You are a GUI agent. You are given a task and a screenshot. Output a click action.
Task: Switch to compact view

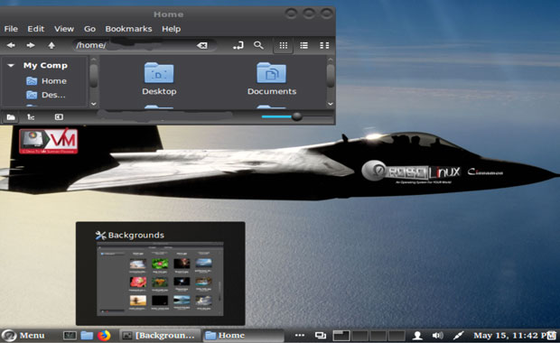click(x=324, y=45)
